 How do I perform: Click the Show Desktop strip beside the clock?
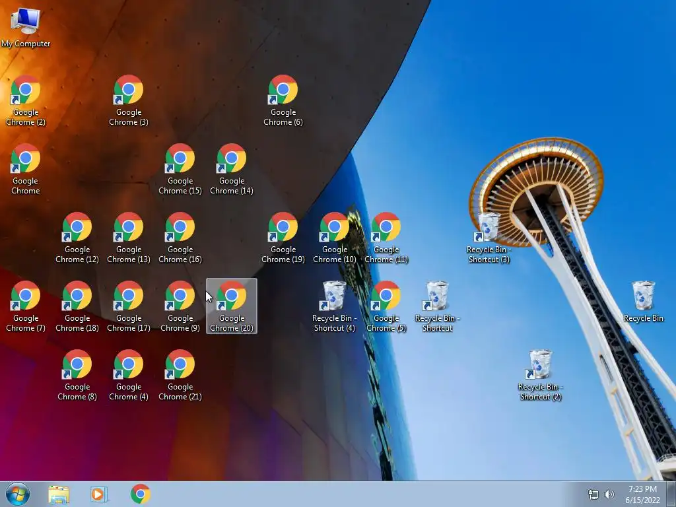(671, 494)
